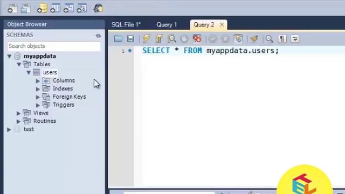The image size is (345, 194).
Task: Close the Query 2 tab
Action: point(222,24)
